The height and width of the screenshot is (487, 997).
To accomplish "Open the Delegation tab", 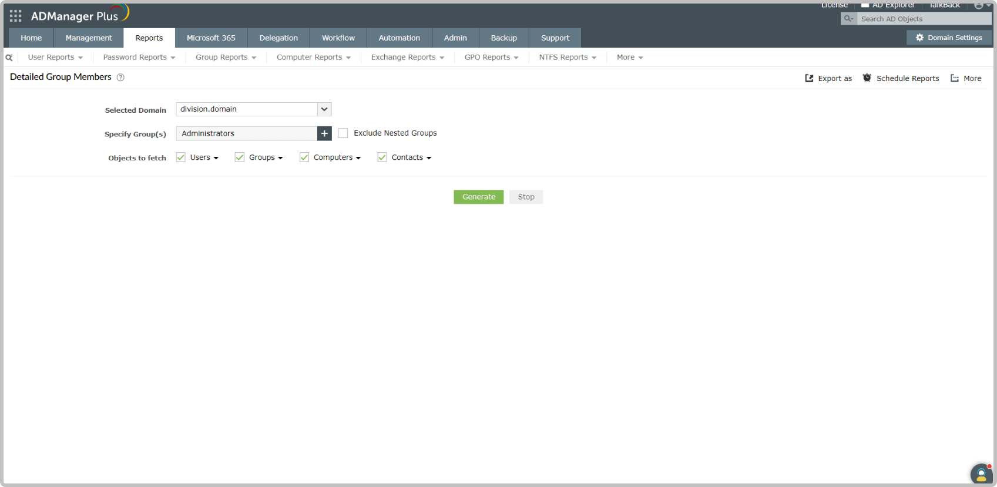I will [x=278, y=38].
